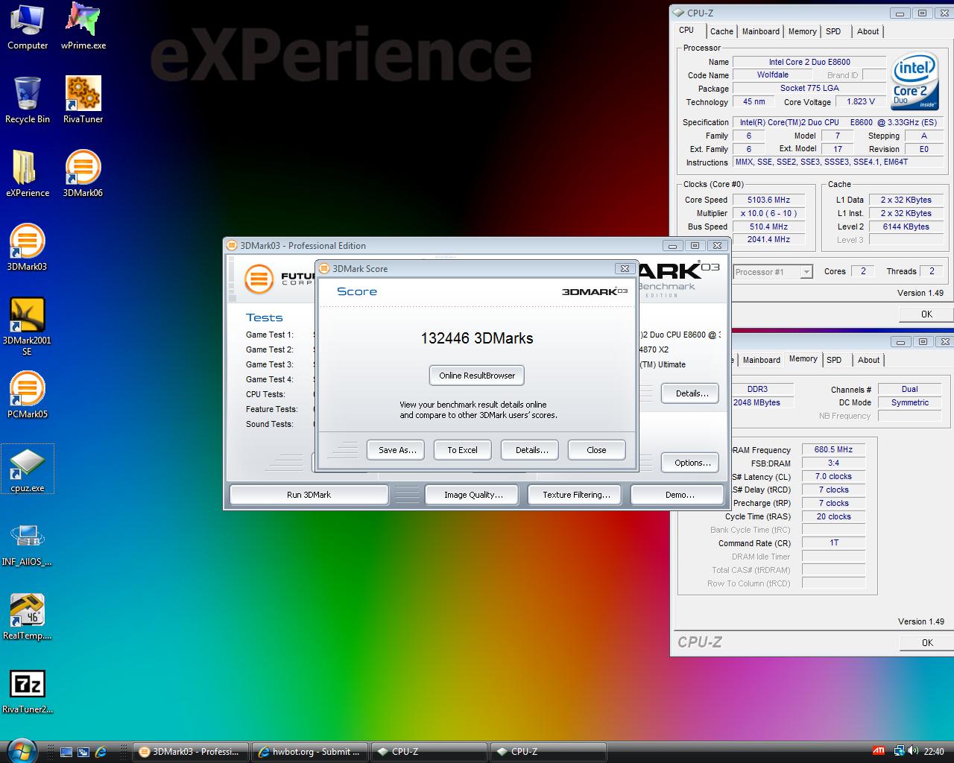Screen dimensions: 954x763
Task: Open Cache tab in top CPU-Z
Action: coord(721,31)
